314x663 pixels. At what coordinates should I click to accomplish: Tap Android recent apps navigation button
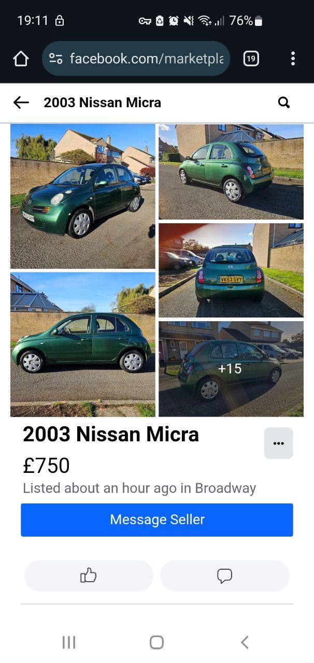click(x=69, y=642)
